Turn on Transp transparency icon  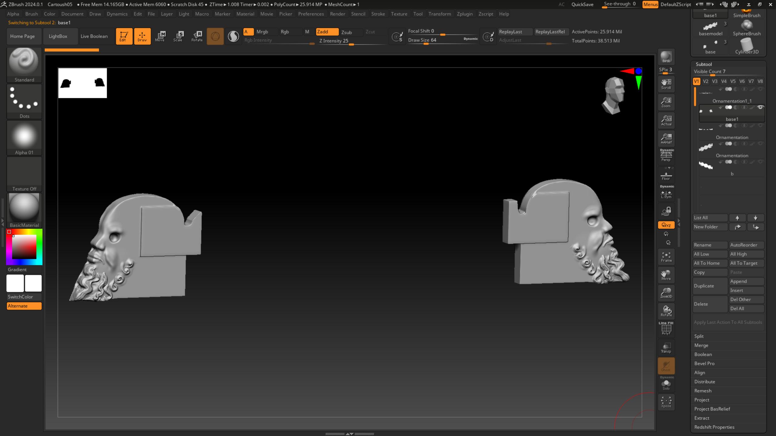pyautogui.click(x=666, y=348)
